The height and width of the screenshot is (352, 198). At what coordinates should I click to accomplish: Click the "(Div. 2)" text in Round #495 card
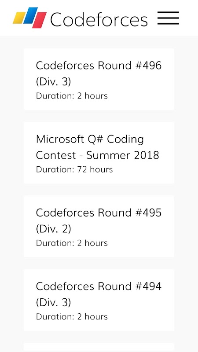(x=53, y=229)
